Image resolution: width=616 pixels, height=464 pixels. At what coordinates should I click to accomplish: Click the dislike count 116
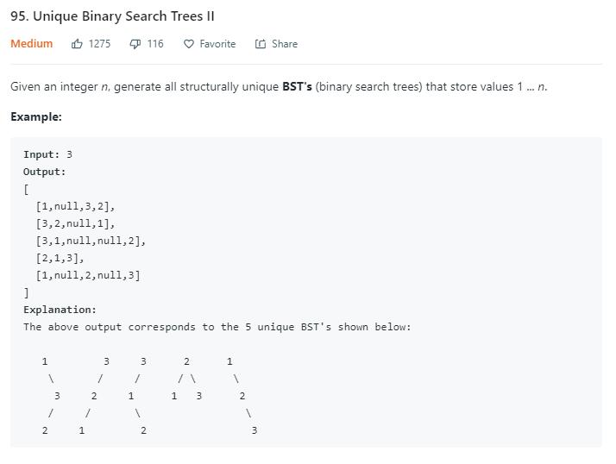[155, 44]
